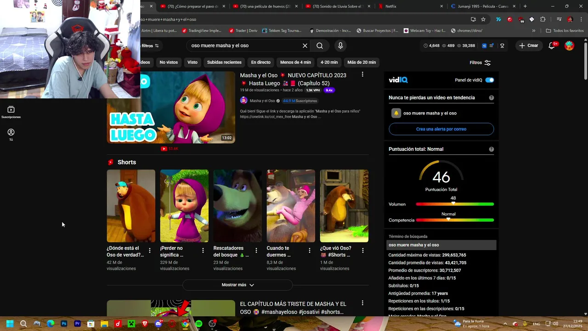Open the media control toolbar icon
The height and width of the screenshot is (331, 588).
[559, 19]
